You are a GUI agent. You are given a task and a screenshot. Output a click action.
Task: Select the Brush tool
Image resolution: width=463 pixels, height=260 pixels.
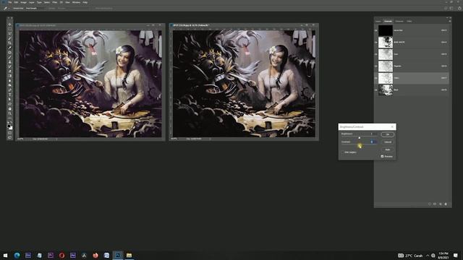[x=9, y=57]
